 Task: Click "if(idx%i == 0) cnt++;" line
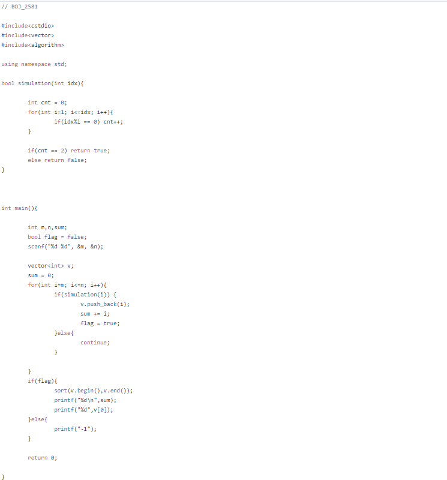[x=88, y=122]
